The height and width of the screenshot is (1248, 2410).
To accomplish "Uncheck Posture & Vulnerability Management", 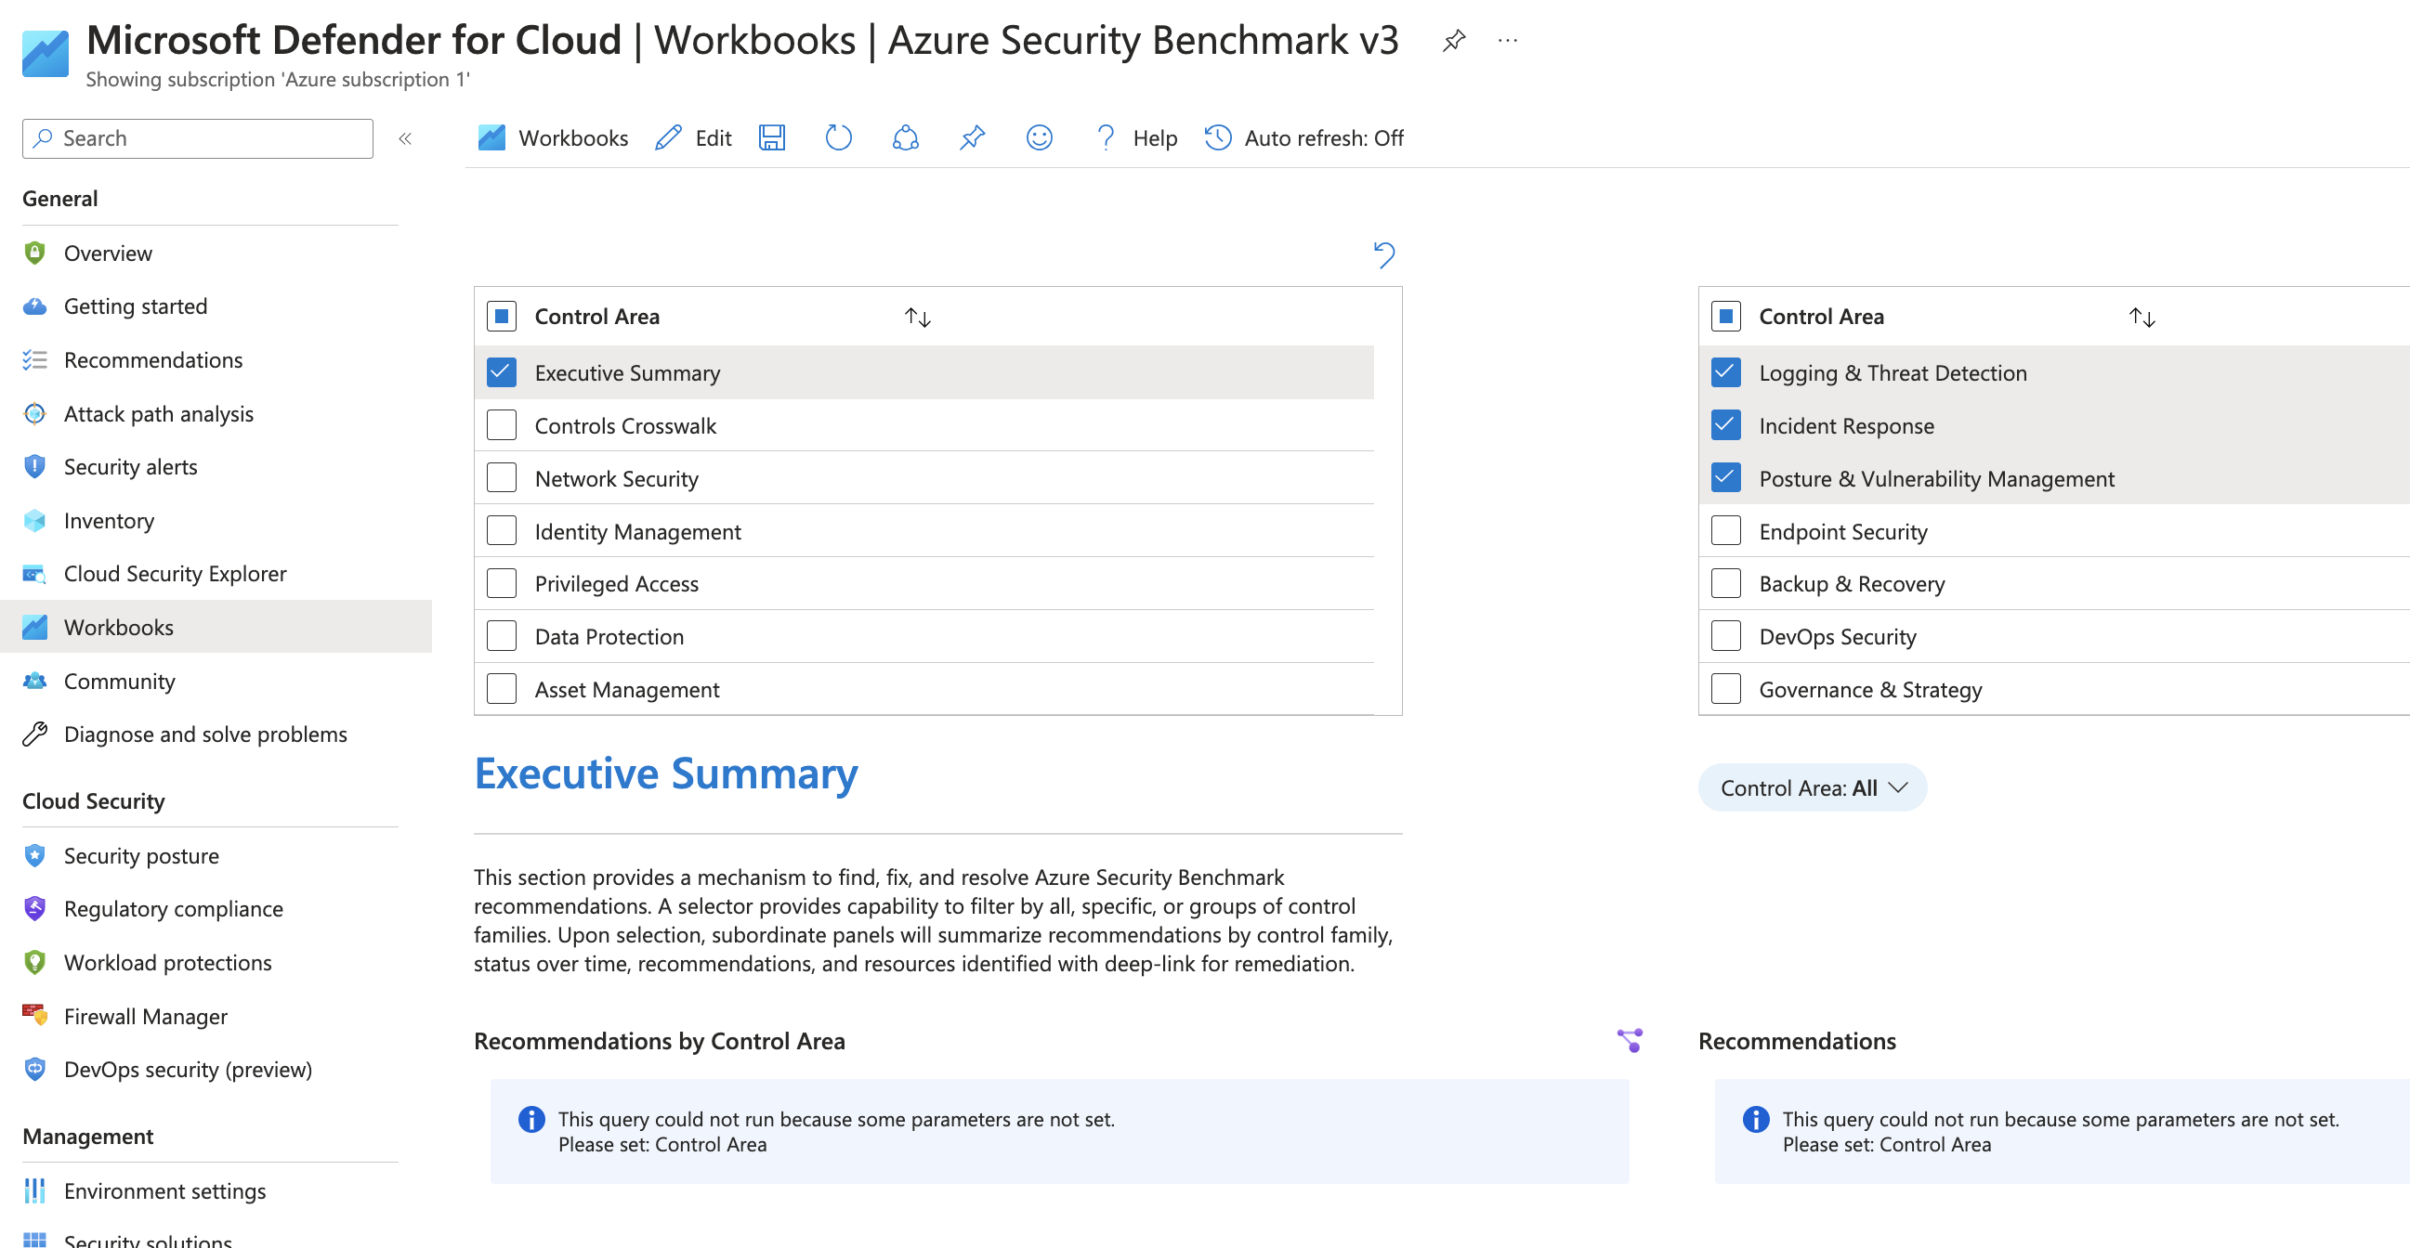I will click(x=1725, y=477).
